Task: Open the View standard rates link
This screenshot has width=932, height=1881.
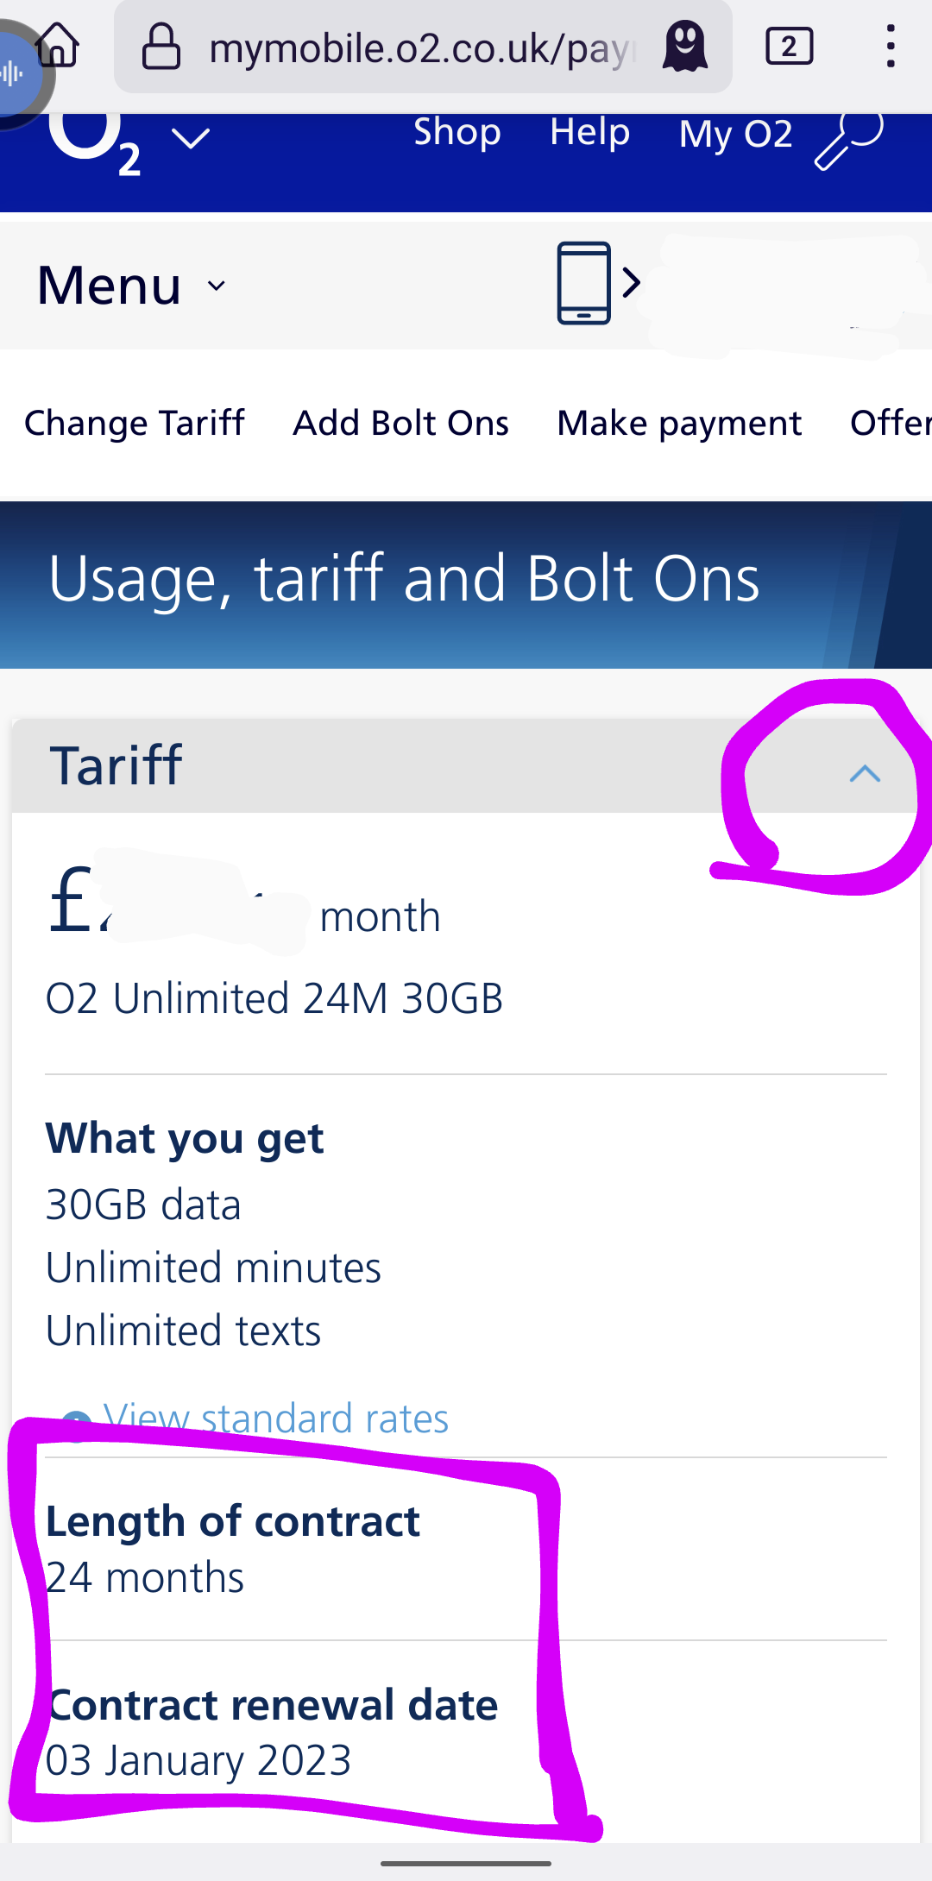Action: (275, 1419)
